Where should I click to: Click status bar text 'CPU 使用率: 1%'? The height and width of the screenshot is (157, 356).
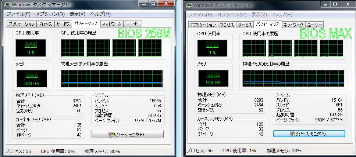[239, 151]
